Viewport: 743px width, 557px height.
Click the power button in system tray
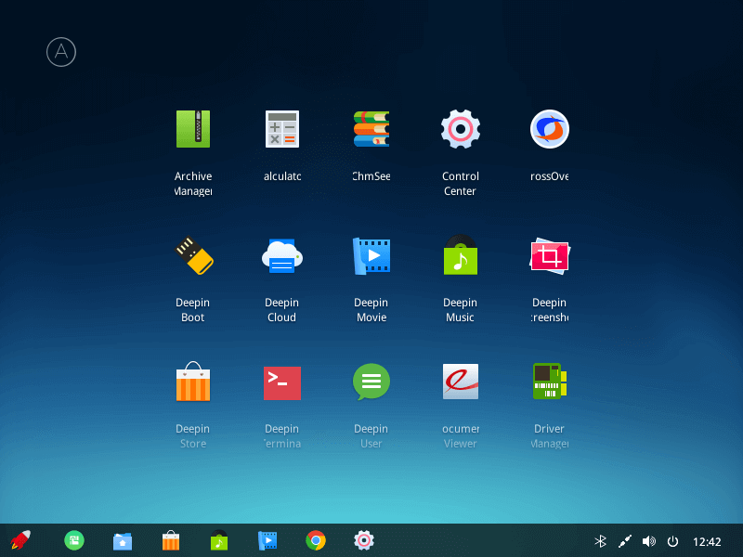coord(672,541)
